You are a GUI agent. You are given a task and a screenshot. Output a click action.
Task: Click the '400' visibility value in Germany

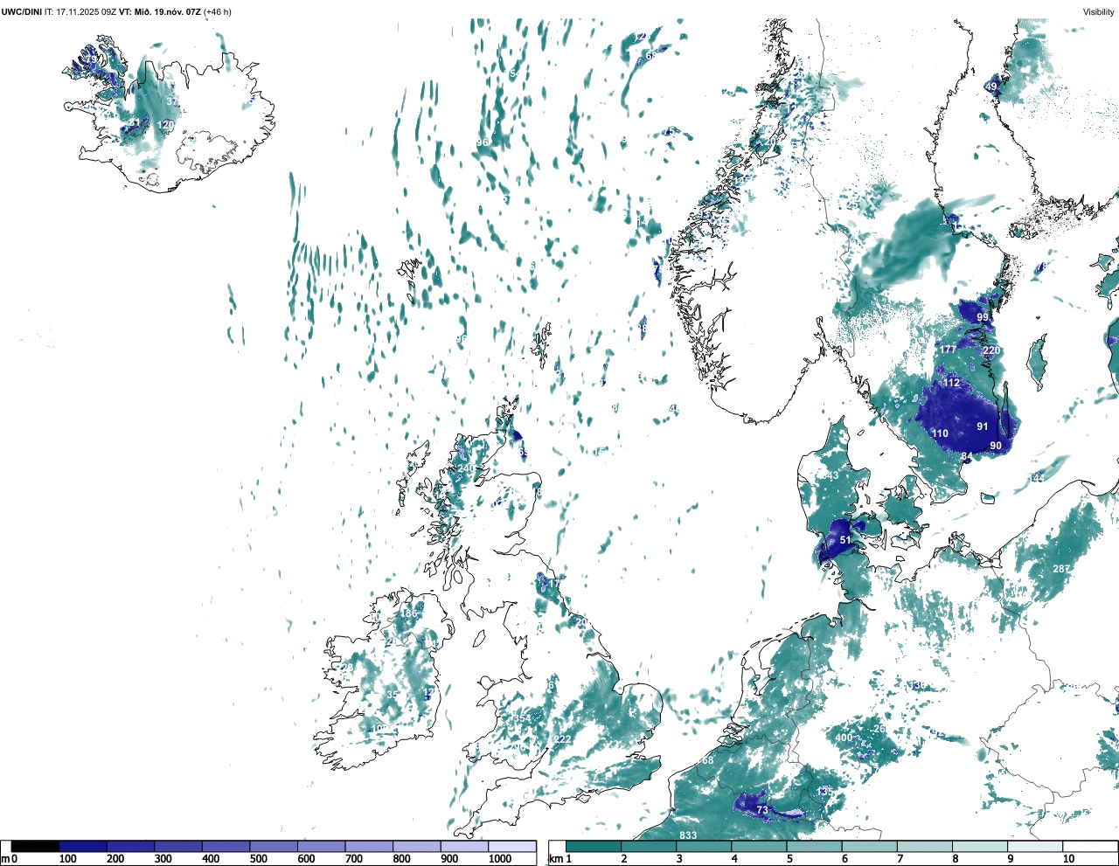tap(844, 738)
